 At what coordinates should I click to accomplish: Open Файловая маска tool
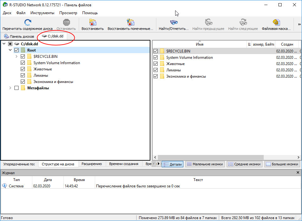pos(276,22)
